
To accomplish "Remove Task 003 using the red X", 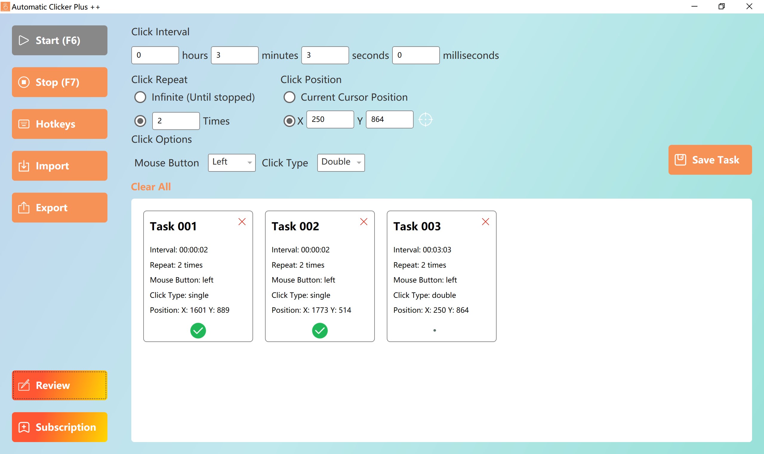I will coord(485,222).
